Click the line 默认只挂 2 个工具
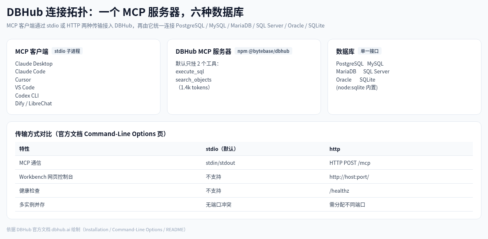The image size is (488, 239). [x=197, y=64]
